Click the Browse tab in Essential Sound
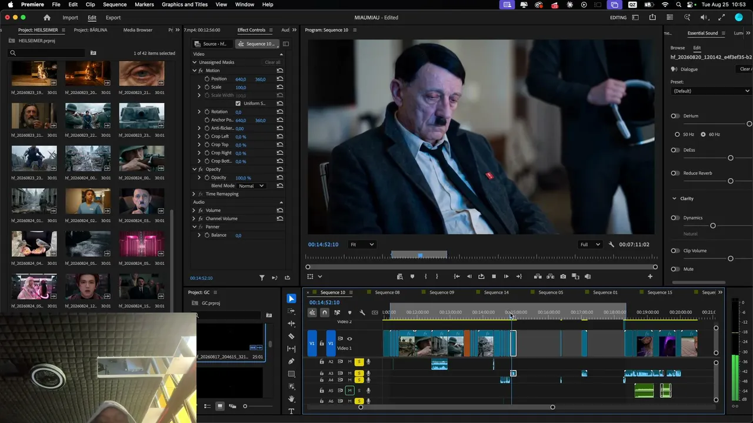This screenshot has height=423, width=753. [x=678, y=48]
